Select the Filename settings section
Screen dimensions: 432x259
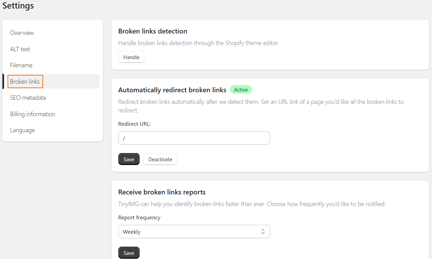tap(21, 65)
